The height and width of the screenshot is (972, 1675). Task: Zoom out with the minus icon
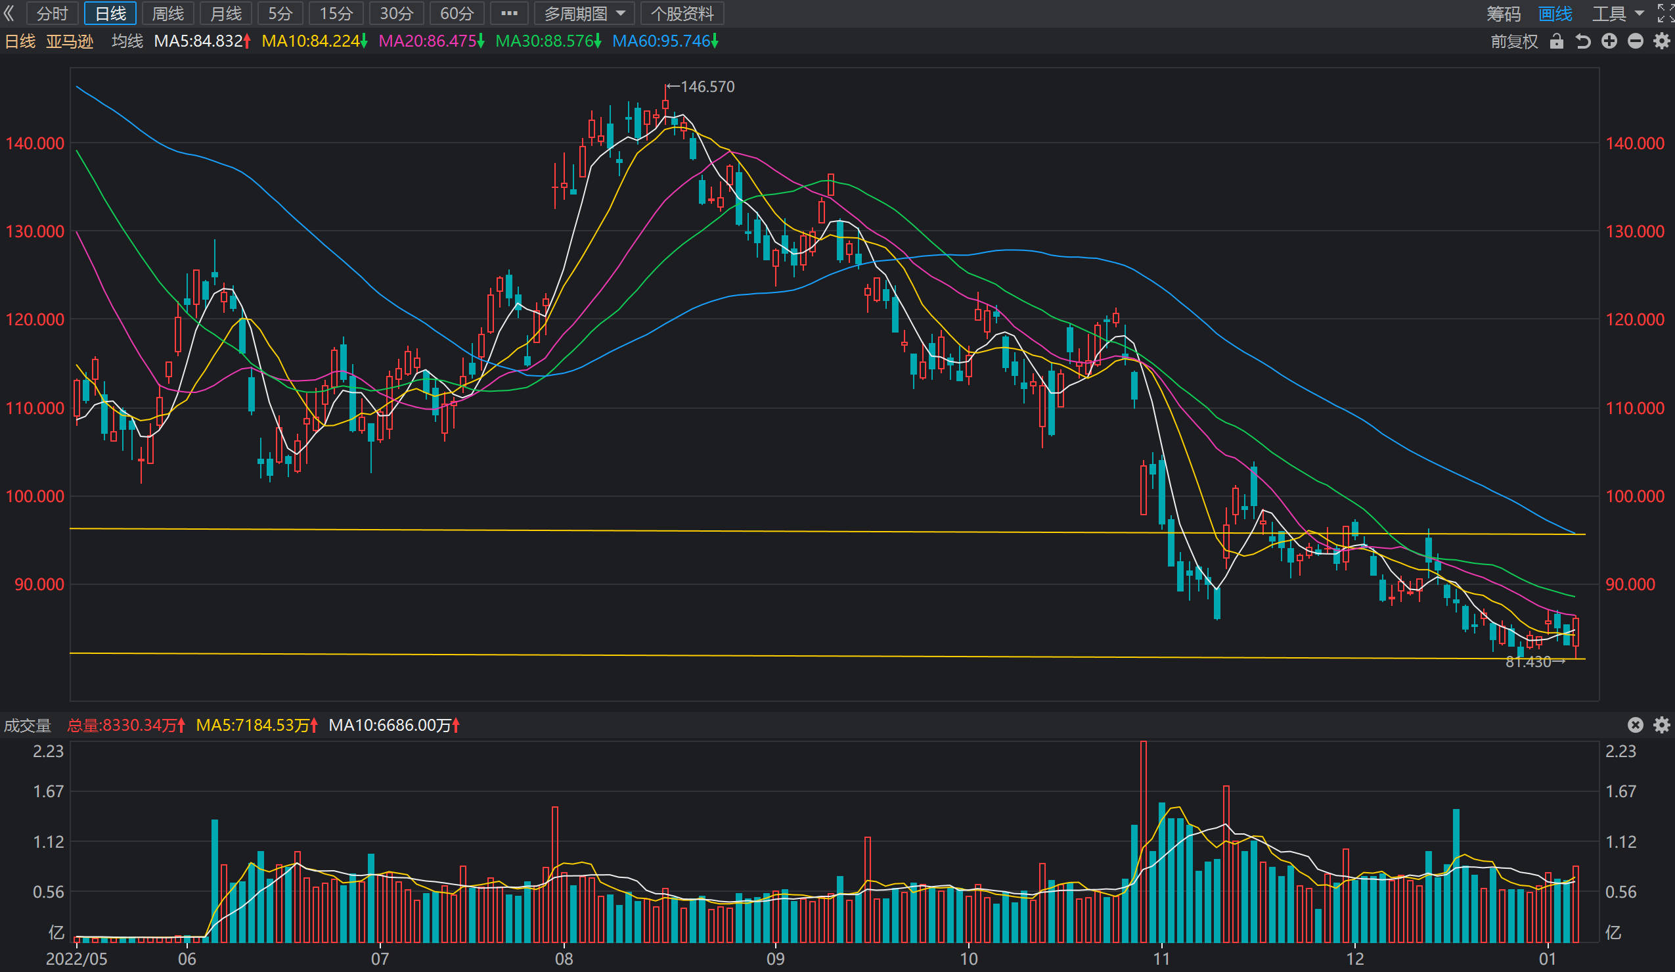coord(1636,41)
